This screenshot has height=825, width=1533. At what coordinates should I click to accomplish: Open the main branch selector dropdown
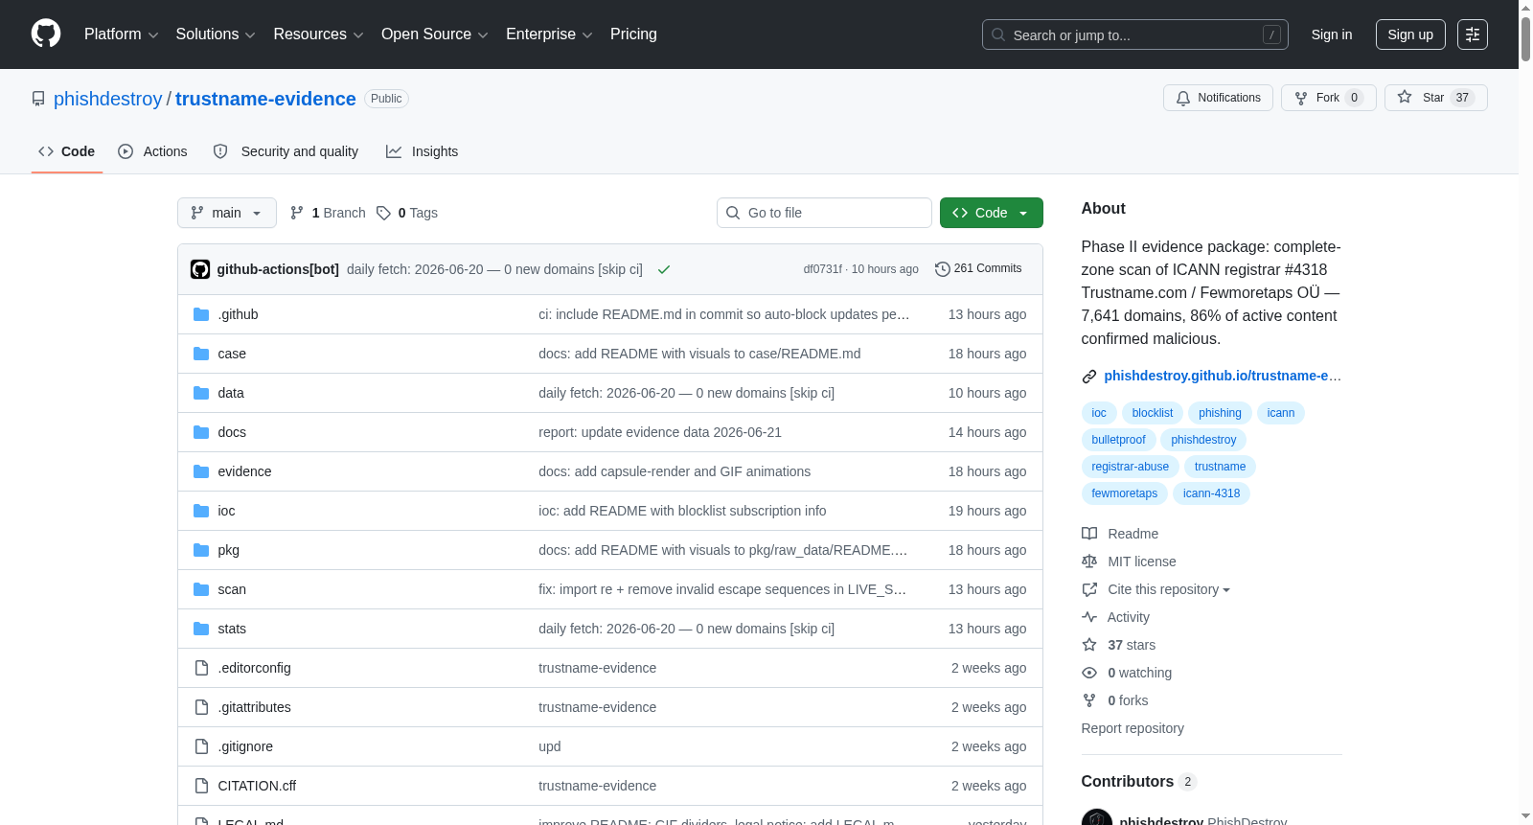click(227, 213)
